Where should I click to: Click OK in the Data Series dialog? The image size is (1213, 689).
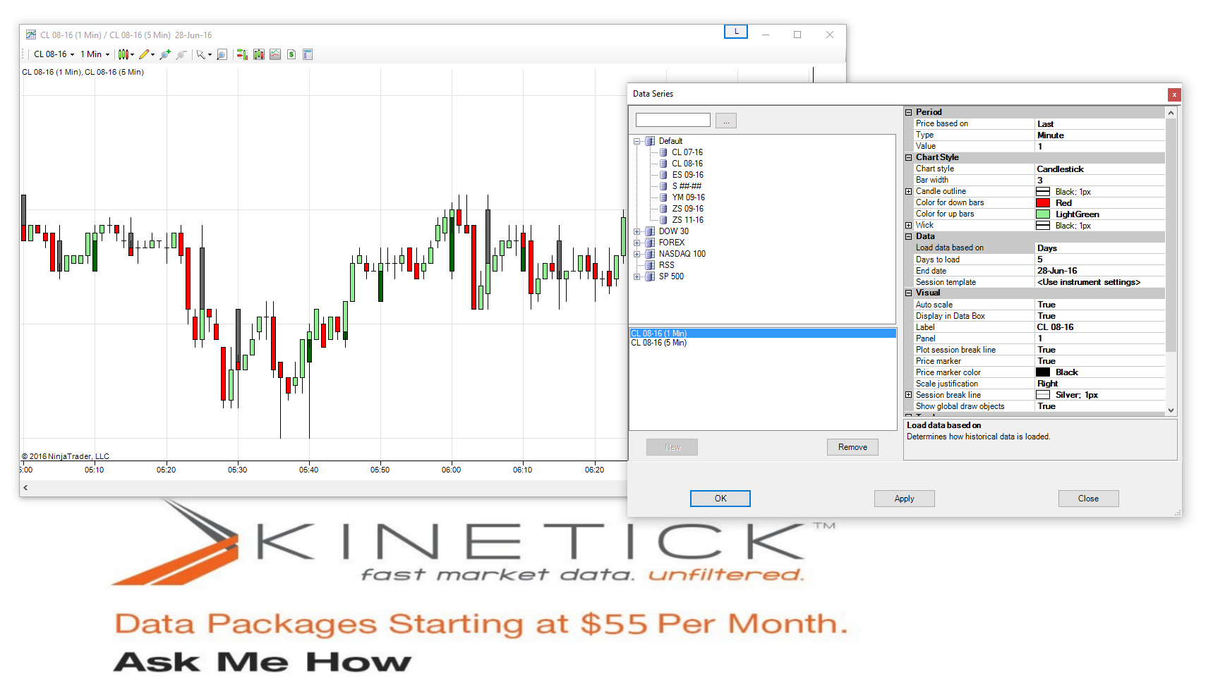click(x=720, y=499)
